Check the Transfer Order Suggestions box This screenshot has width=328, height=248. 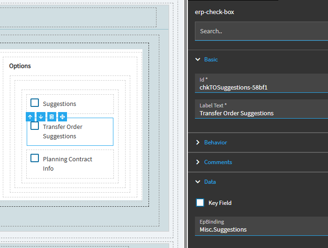click(x=35, y=126)
